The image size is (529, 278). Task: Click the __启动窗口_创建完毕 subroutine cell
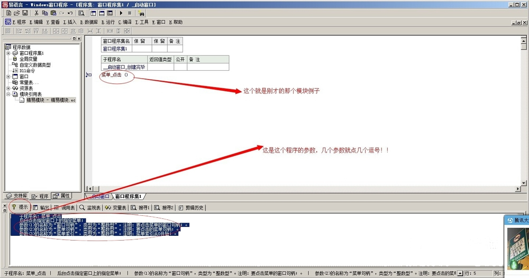click(x=124, y=67)
